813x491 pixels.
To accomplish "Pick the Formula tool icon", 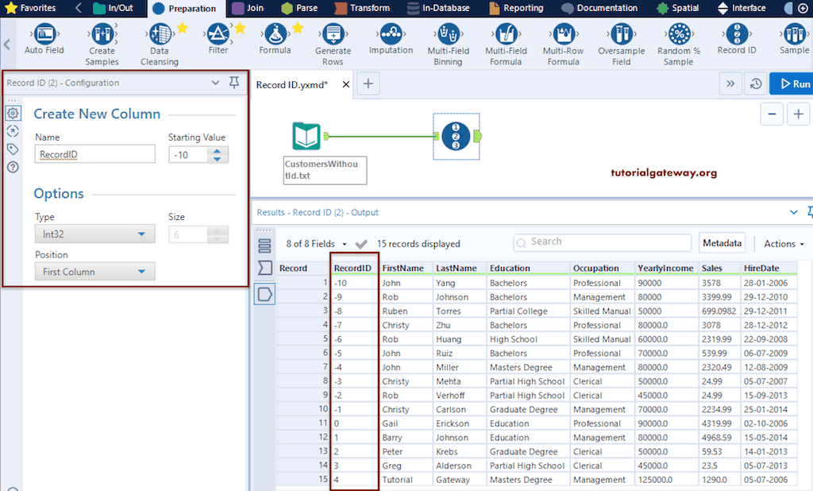I will [275, 34].
